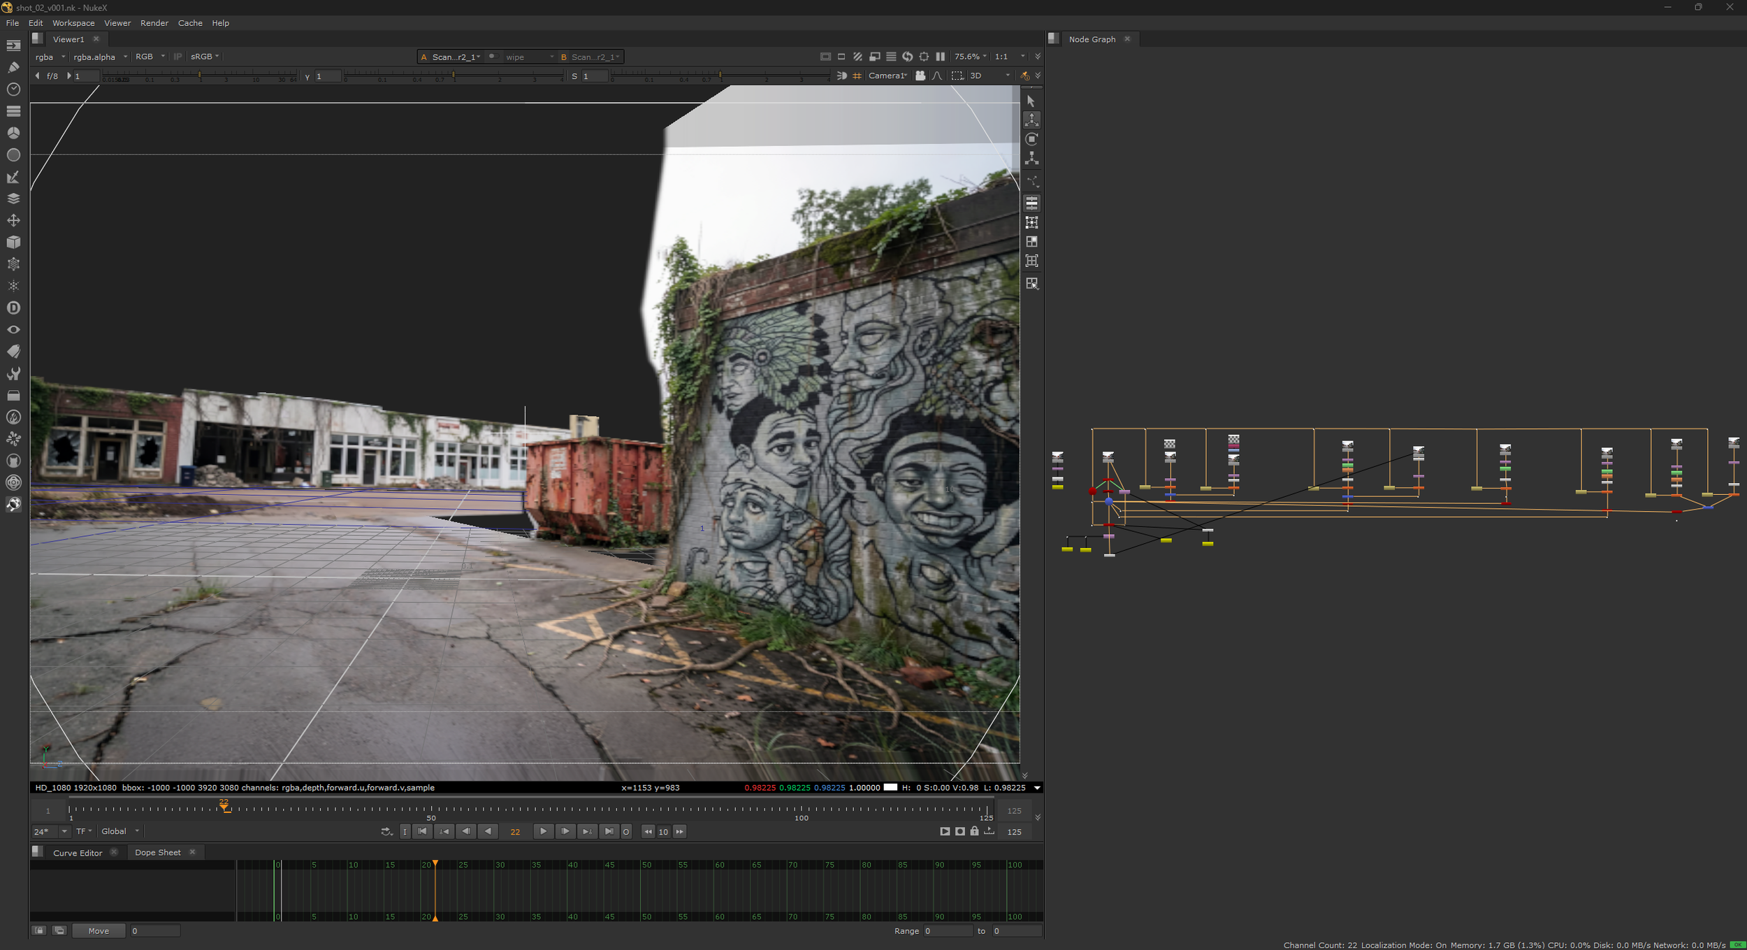Open the File menu
The width and height of the screenshot is (1747, 950).
(x=13, y=23)
